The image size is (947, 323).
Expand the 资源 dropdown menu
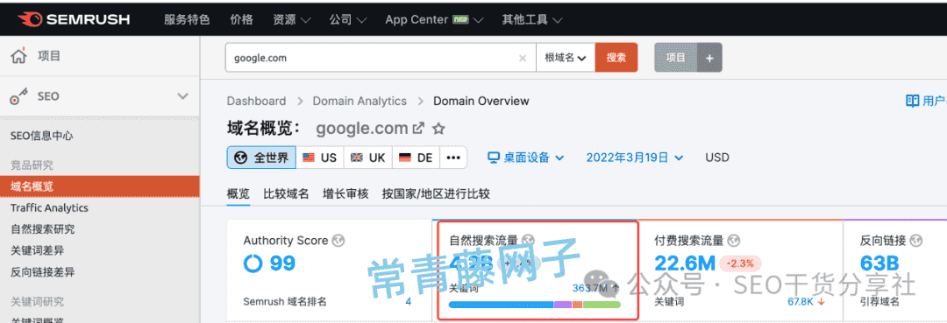[292, 20]
